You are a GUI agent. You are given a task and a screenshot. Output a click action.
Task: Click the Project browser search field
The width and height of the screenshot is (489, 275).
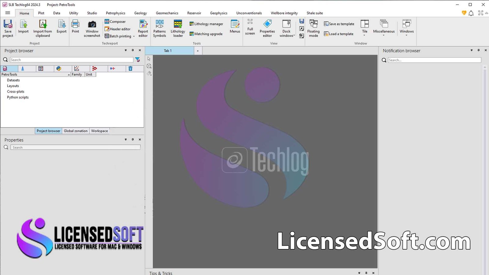click(x=72, y=60)
